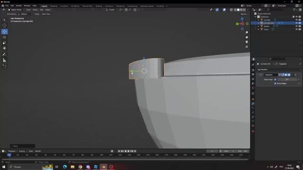
Task: Activate the Rotate tool
Action: [4, 37]
